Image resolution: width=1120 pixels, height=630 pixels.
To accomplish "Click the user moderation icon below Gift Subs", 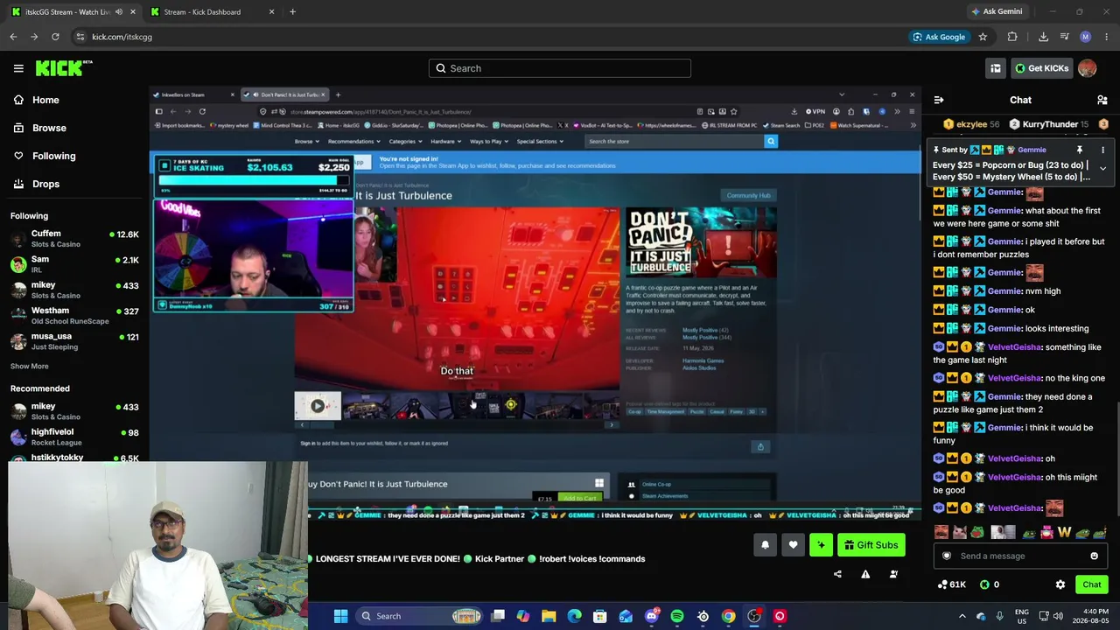I will point(893,574).
